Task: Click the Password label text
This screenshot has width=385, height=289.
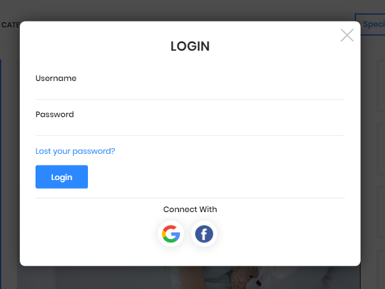Action: [55, 114]
